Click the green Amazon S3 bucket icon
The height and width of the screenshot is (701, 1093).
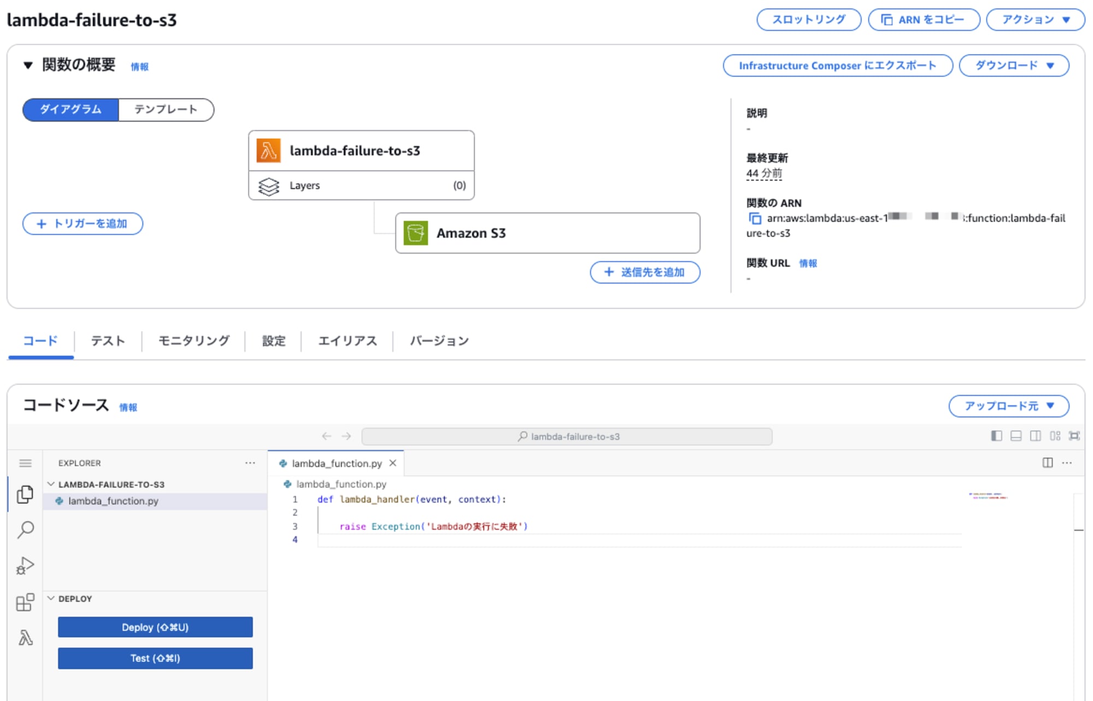coord(415,233)
